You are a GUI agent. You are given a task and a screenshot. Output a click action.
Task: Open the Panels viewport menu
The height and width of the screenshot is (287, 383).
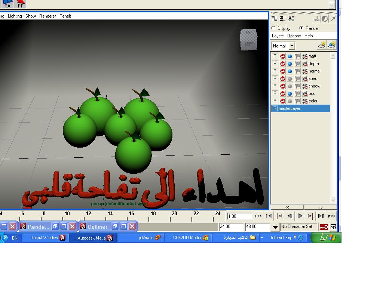(x=65, y=16)
